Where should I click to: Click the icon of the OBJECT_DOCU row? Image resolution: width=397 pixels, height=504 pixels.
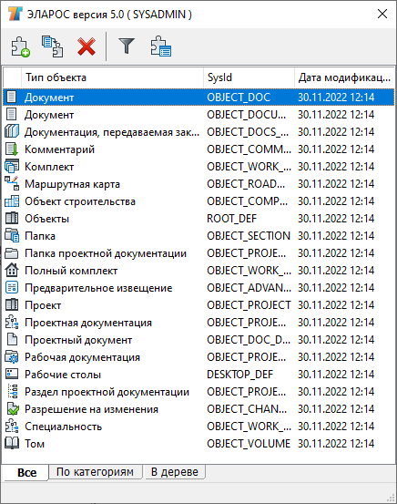tap(12, 115)
